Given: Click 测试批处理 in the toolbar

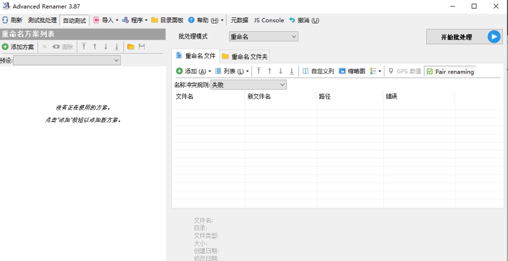Looking at the screenshot, I should [x=42, y=20].
